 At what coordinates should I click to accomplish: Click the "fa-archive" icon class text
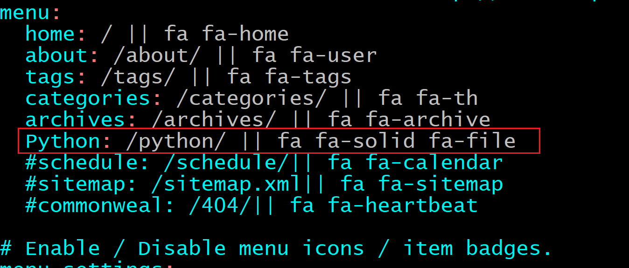pos(427,120)
